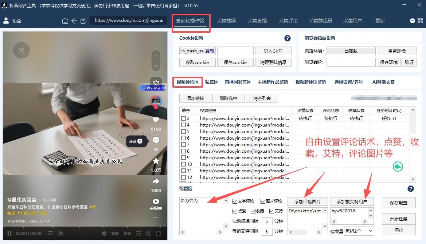This screenshot has width=426, height=244.
Task: Open the 每组2个 quantity dropdown
Action: pyautogui.click(x=359, y=231)
